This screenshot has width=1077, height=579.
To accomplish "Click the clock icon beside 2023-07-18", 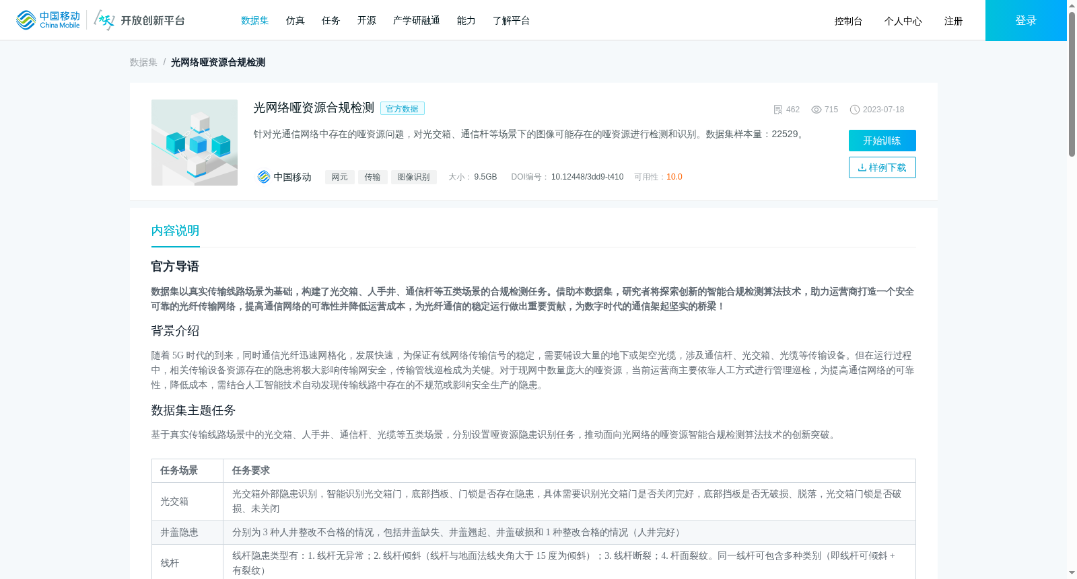I will (x=855, y=110).
